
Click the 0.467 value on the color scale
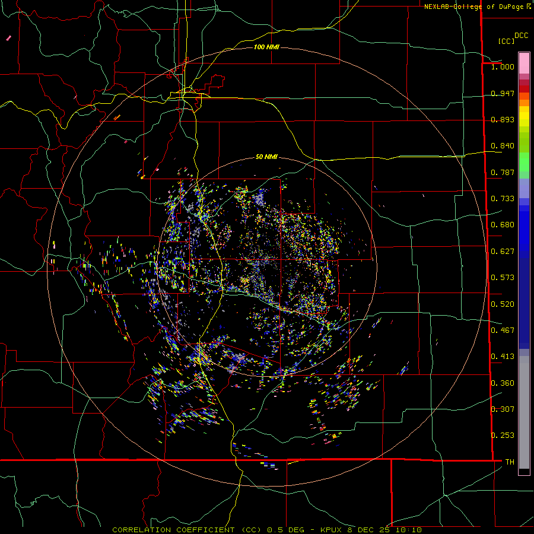pyautogui.click(x=503, y=330)
